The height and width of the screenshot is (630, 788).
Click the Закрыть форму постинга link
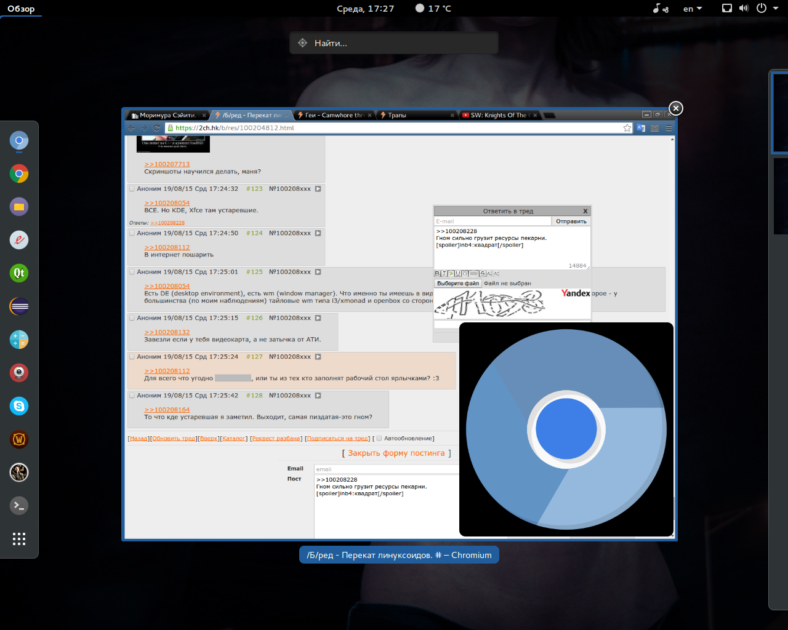click(396, 453)
